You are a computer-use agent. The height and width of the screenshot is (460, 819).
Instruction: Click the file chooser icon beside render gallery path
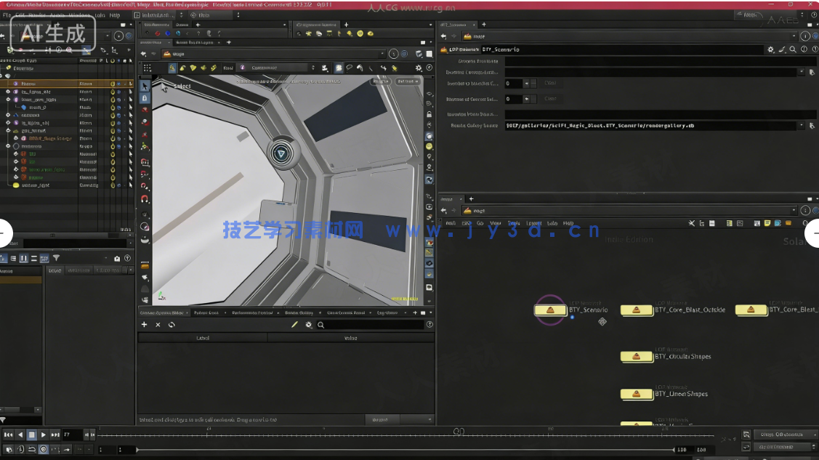811,125
